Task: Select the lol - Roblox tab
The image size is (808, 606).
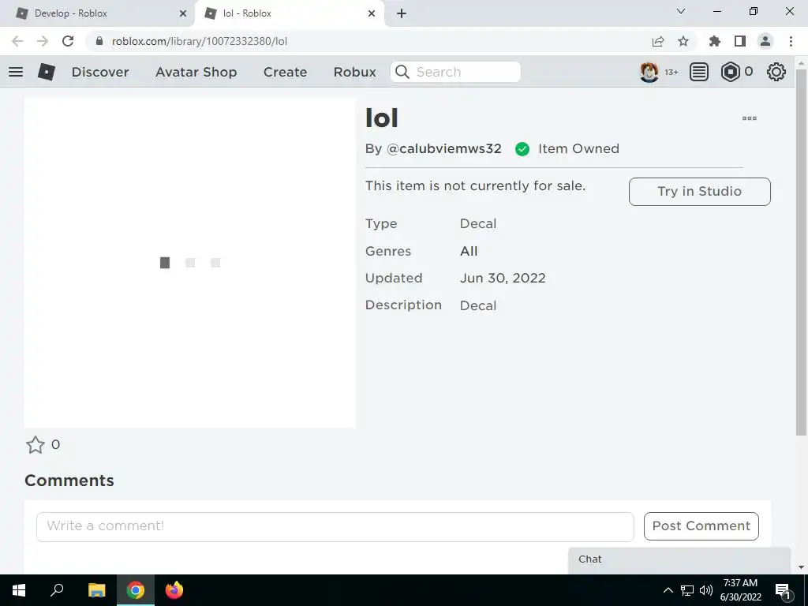Action: coord(289,13)
